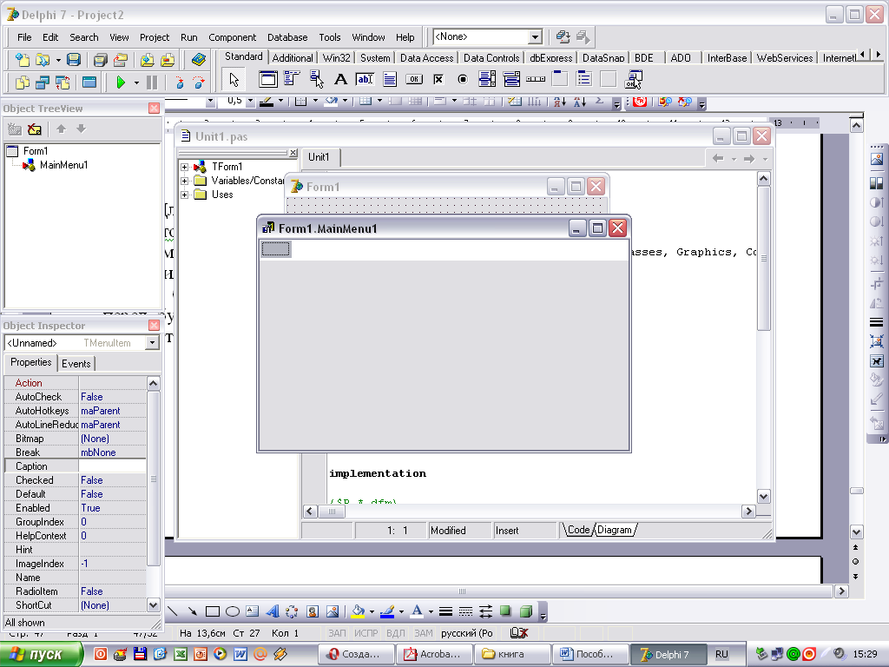Click the Save (diskette) toolbar icon
Viewport: 889px width, 667px height.
[x=74, y=60]
